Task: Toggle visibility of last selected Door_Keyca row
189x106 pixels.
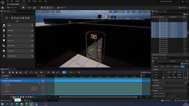Action: click(152, 37)
